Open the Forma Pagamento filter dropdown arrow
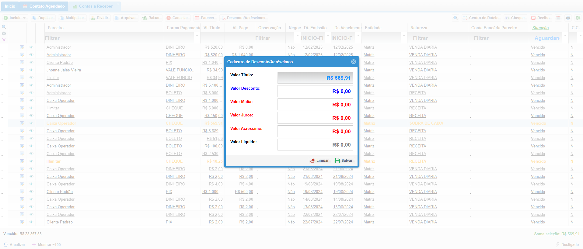The height and width of the screenshot is (249, 583). click(197, 36)
